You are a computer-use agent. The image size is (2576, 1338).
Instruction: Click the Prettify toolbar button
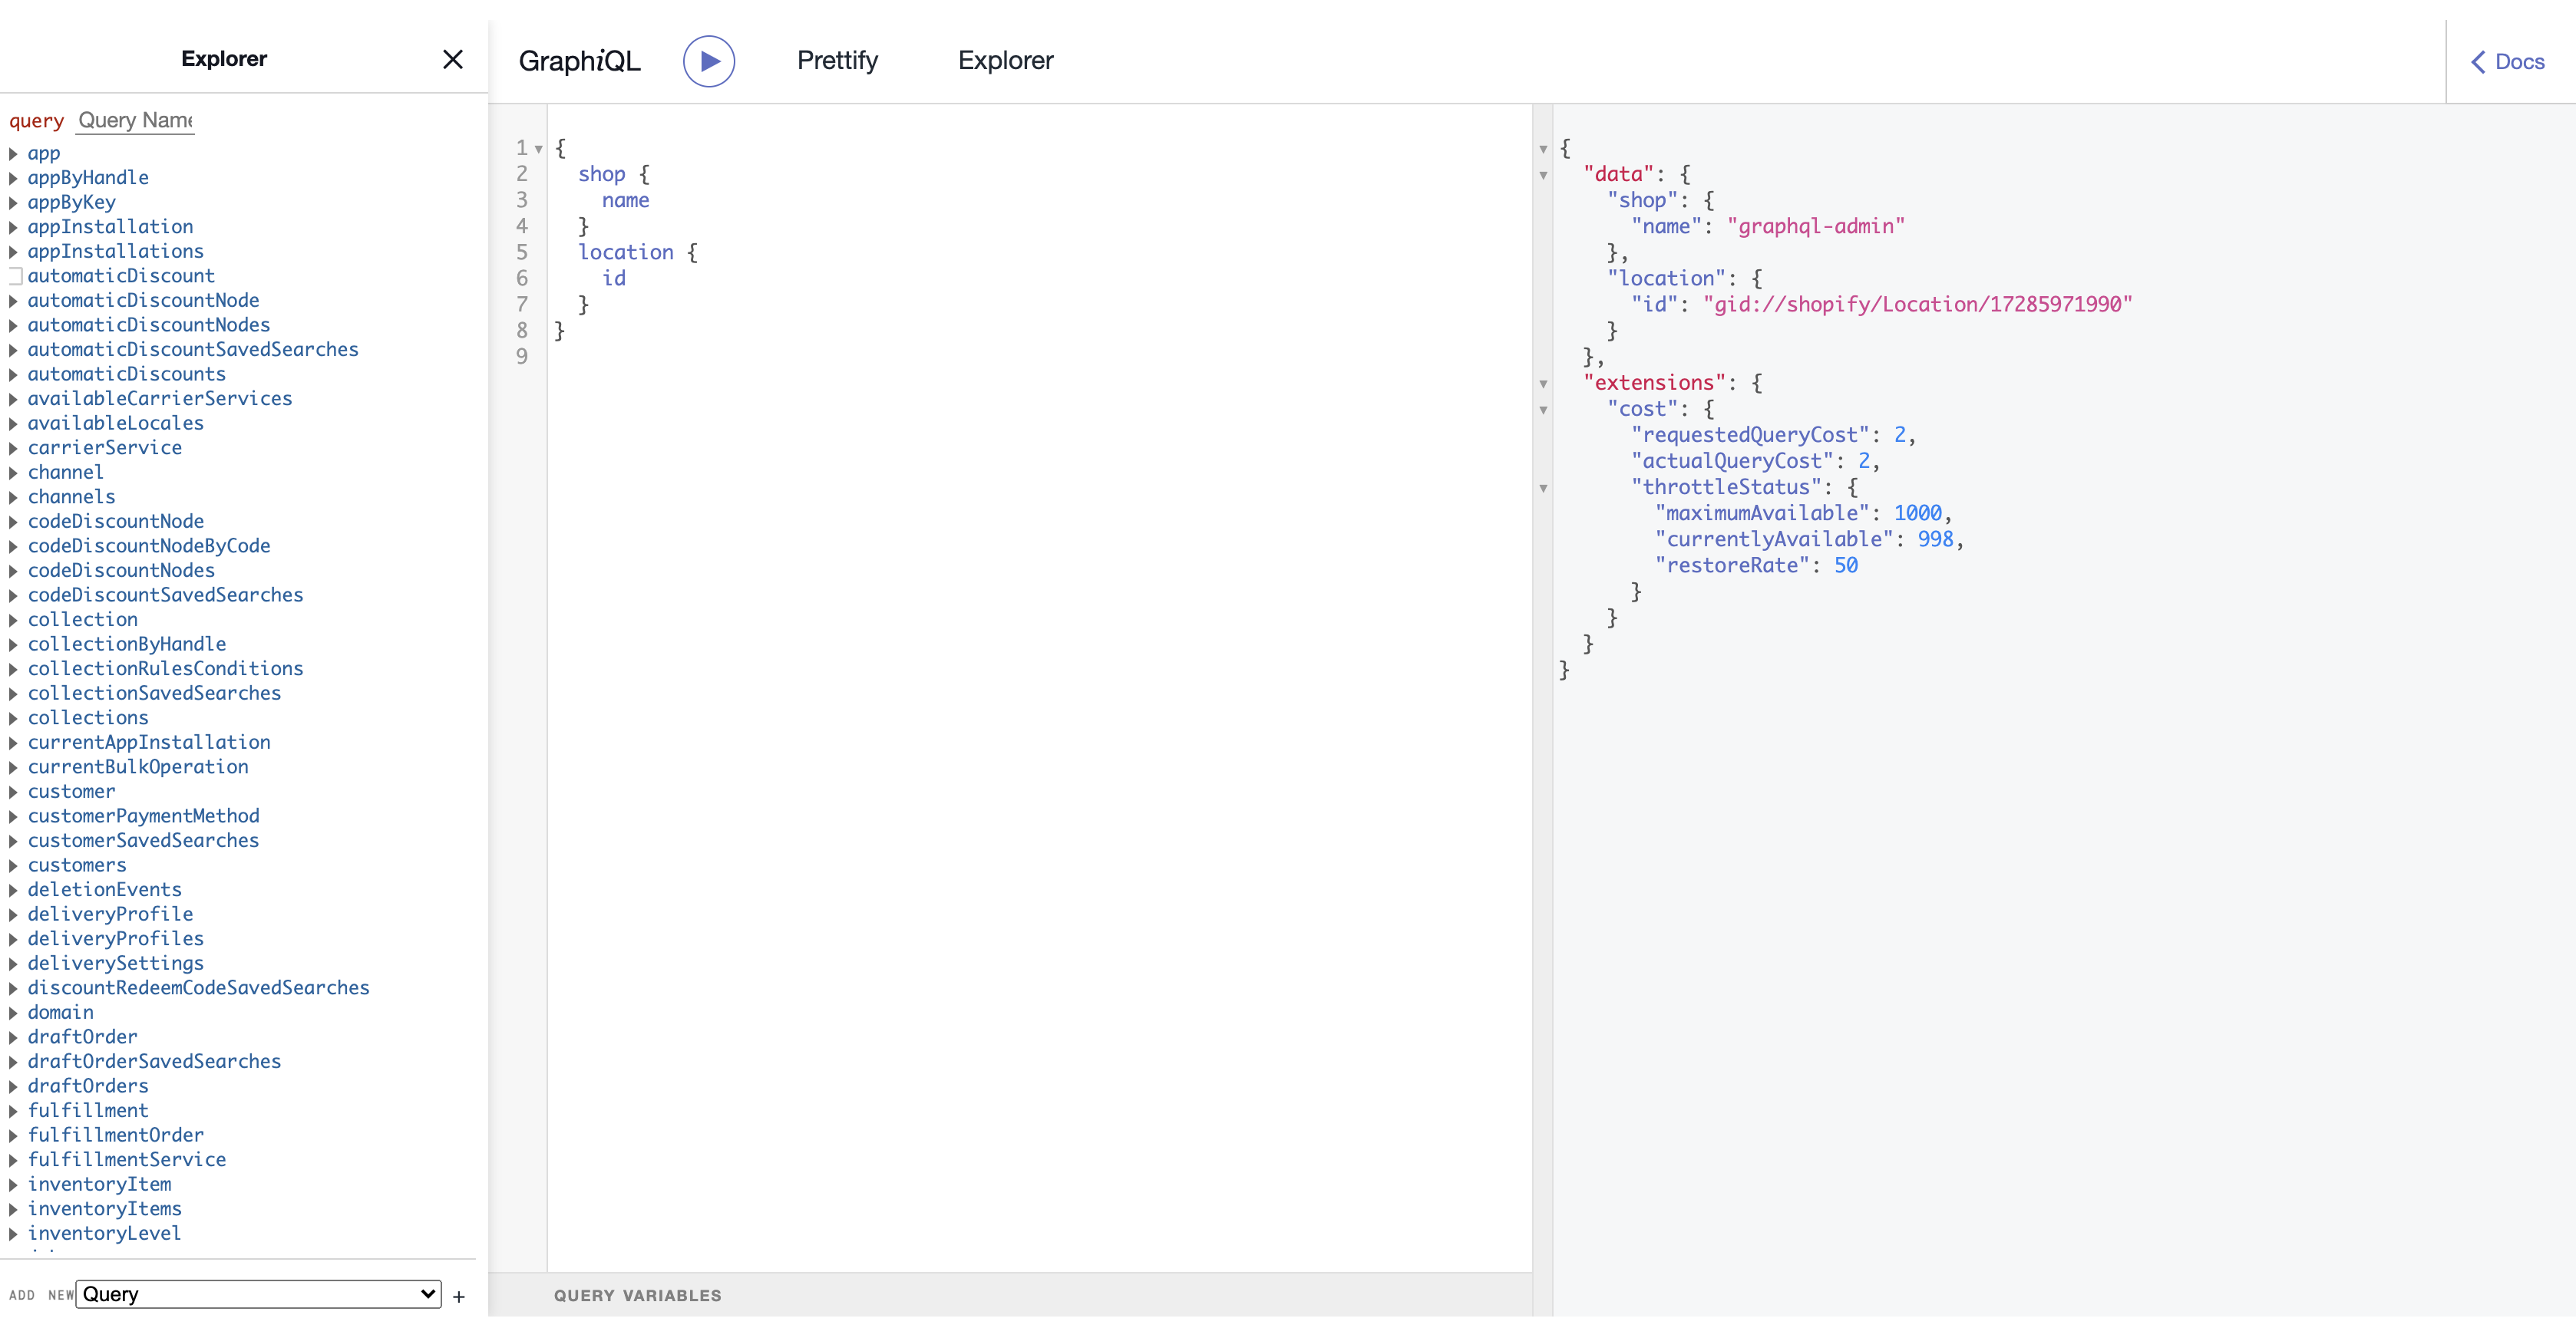[837, 61]
